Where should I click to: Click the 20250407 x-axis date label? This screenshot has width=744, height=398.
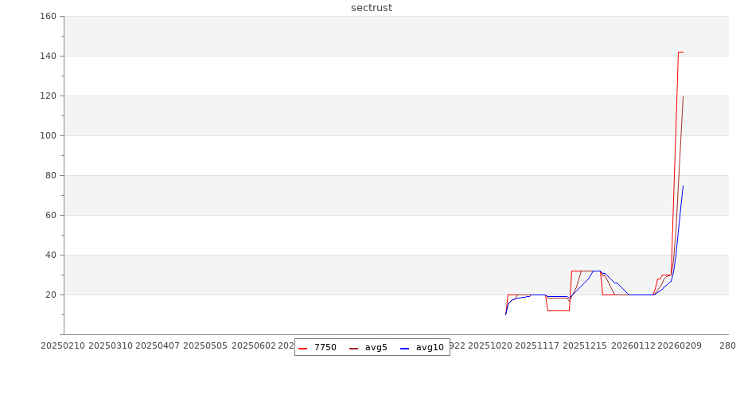(x=158, y=345)
